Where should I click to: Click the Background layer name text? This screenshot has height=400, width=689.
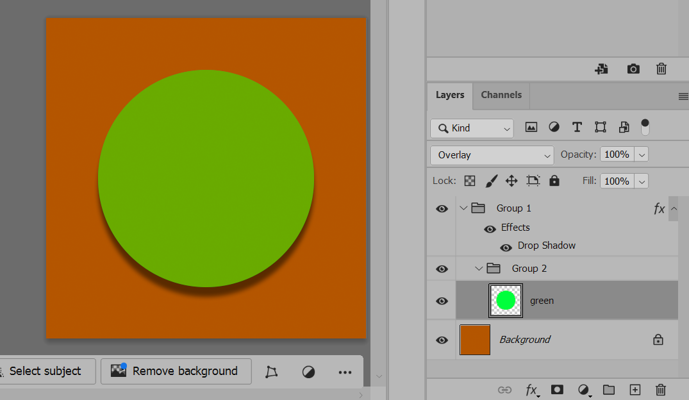pyautogui.click(x=525, y=340)
